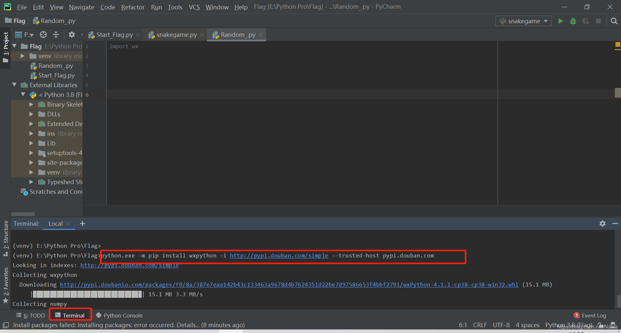Collapse the Flag project root folder

15,46
